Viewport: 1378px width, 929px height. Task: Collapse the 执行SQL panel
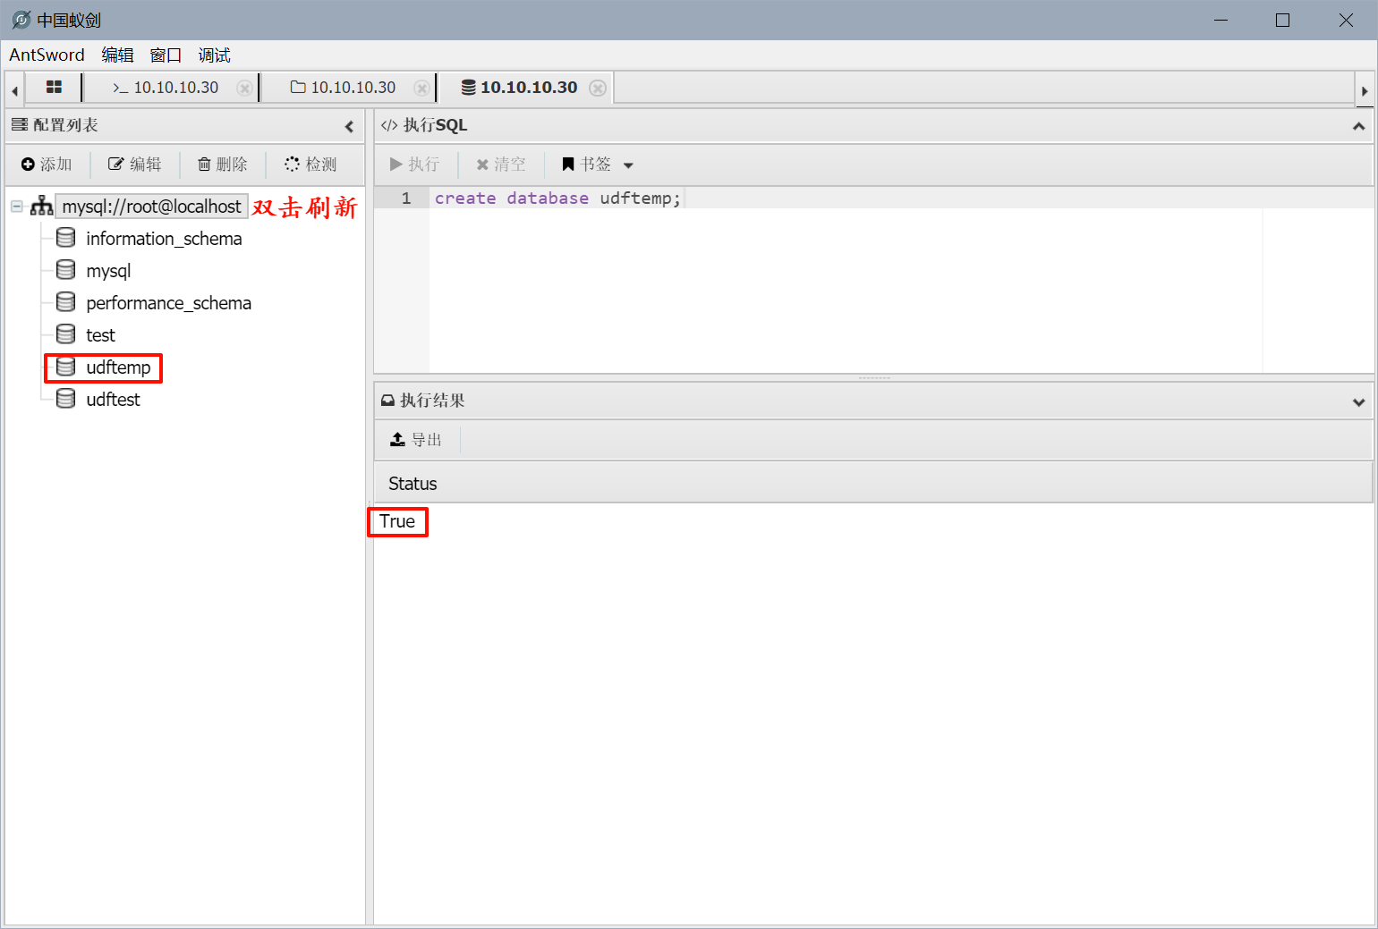tap(1358, 126)
